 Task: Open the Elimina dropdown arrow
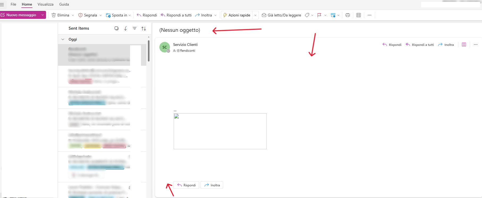point(73,15)
